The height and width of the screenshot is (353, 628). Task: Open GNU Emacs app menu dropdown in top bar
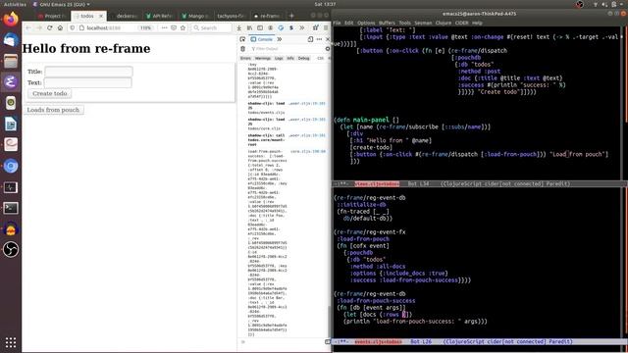point(61,4)
